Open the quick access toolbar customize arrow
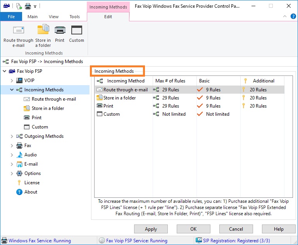This screenshot has width=298, height=245. click(x=35, y=7)
